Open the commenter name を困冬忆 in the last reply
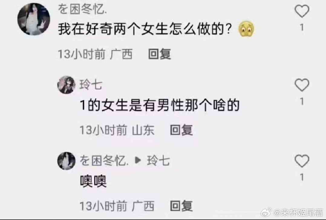The image size is (326, 220). 104,161
